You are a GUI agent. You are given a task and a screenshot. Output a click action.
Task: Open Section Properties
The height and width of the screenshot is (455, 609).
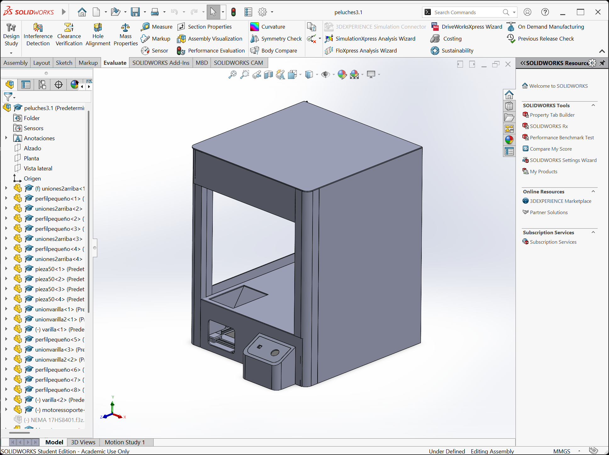pos(205,27)
